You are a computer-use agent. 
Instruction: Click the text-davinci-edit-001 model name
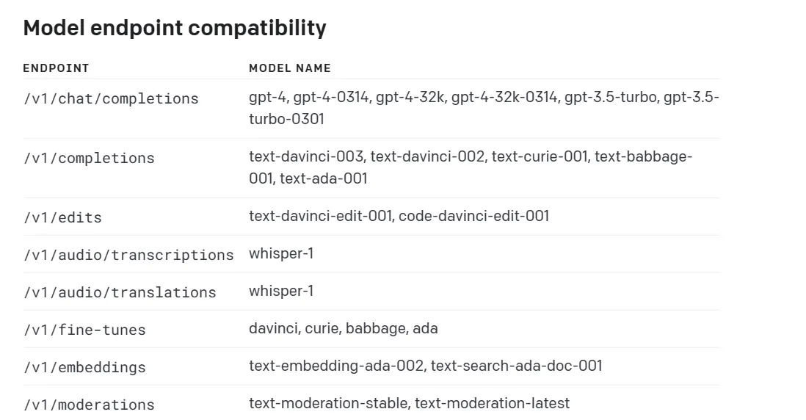322,216
